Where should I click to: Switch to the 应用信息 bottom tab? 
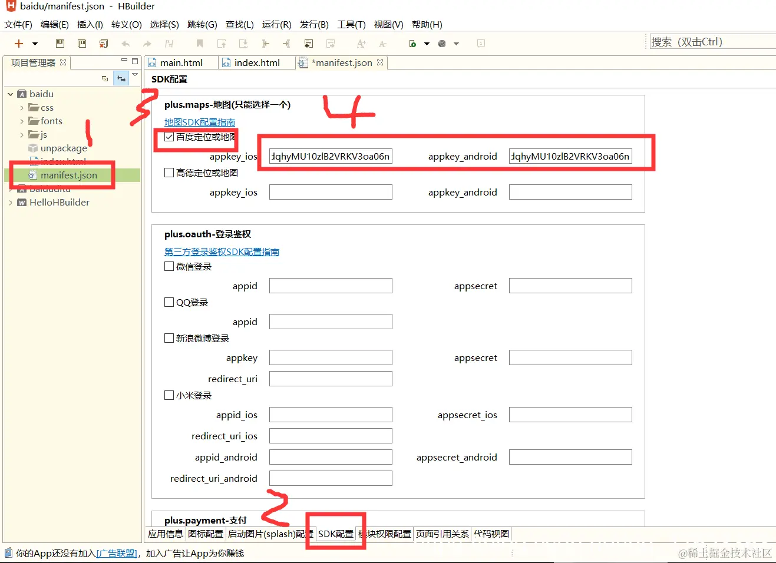point(166,534)
